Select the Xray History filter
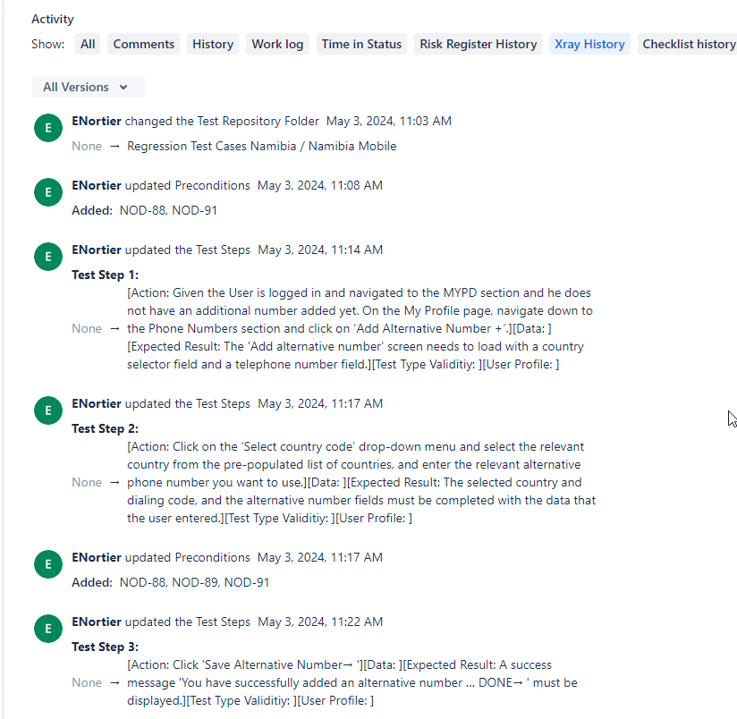The width and height of the screenshot is (737, 719). (589, 43)
